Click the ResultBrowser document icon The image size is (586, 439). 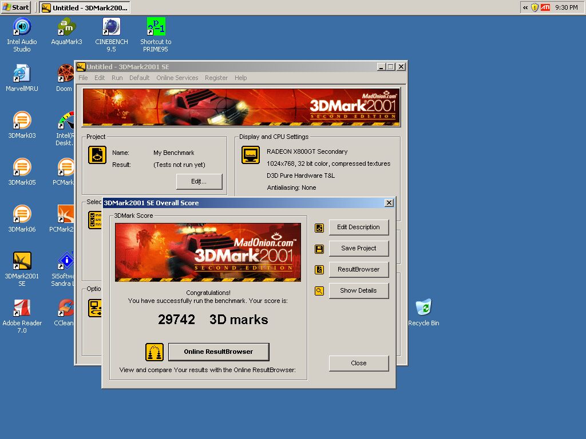[x=319, y=270]
